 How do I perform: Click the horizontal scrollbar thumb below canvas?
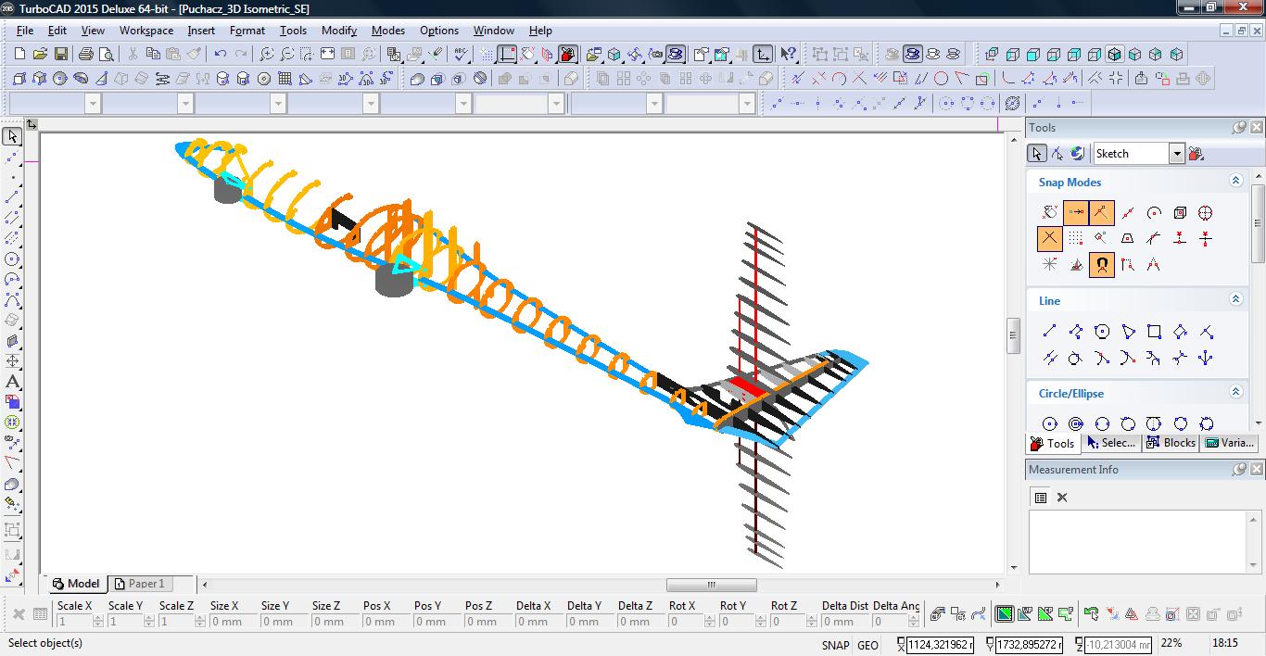[711, 585]
